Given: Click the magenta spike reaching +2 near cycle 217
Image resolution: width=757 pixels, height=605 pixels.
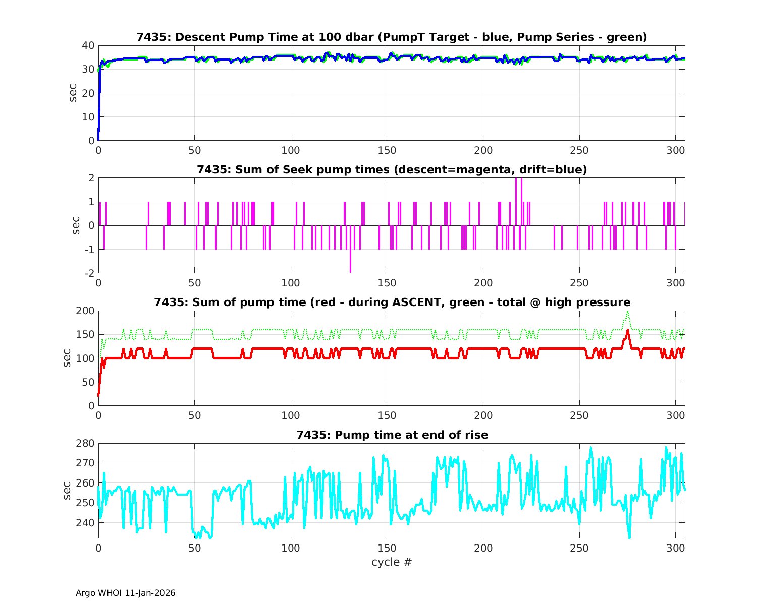Looking at the screenshot, I should coord(516,189).
